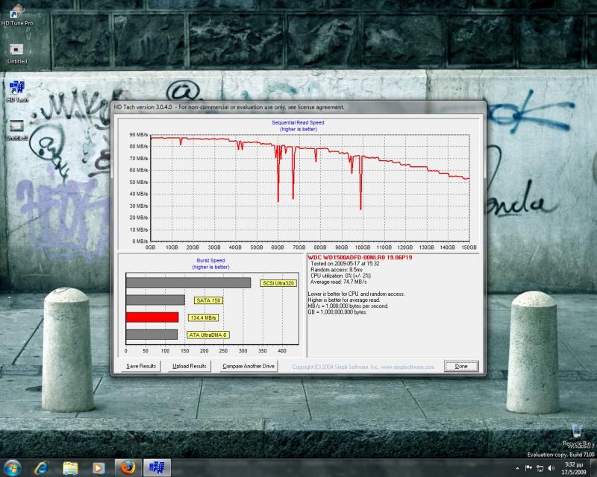This screenshot has width=597, height=477.
Task: Open the Recycle Bin icon
Action: [x=576, y=436]
